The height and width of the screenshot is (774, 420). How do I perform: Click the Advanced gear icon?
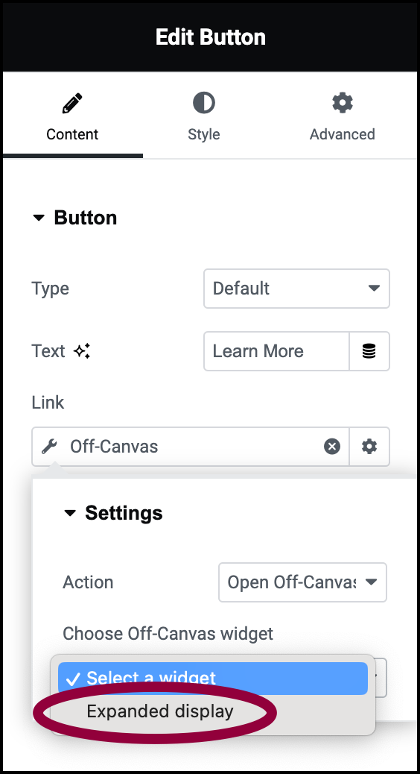point(342,103)
